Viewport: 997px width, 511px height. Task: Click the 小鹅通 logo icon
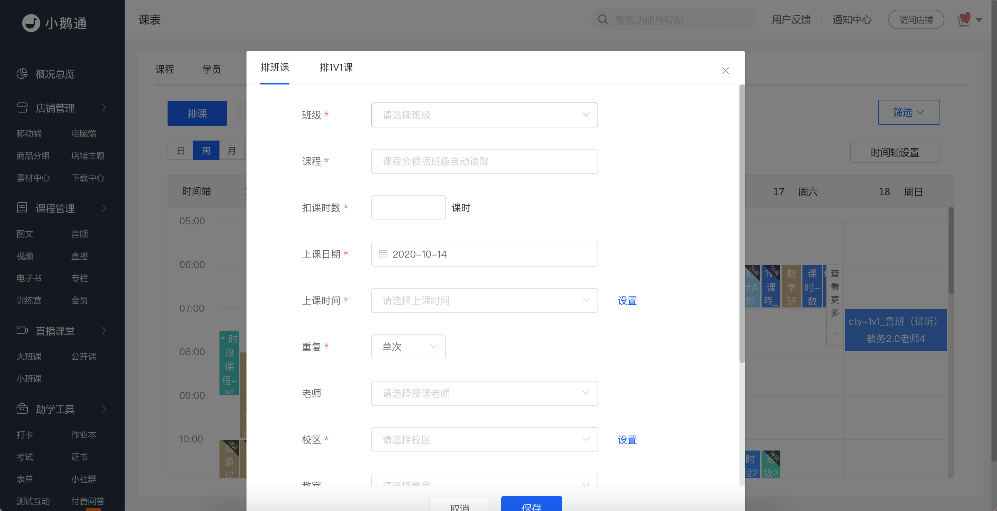[31, 23]
